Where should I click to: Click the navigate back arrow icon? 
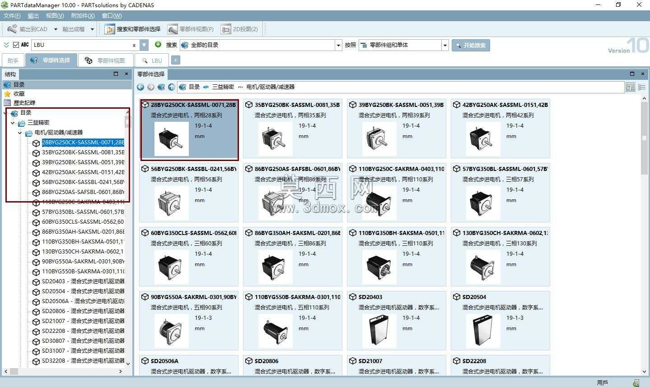(x=140, y=87)
